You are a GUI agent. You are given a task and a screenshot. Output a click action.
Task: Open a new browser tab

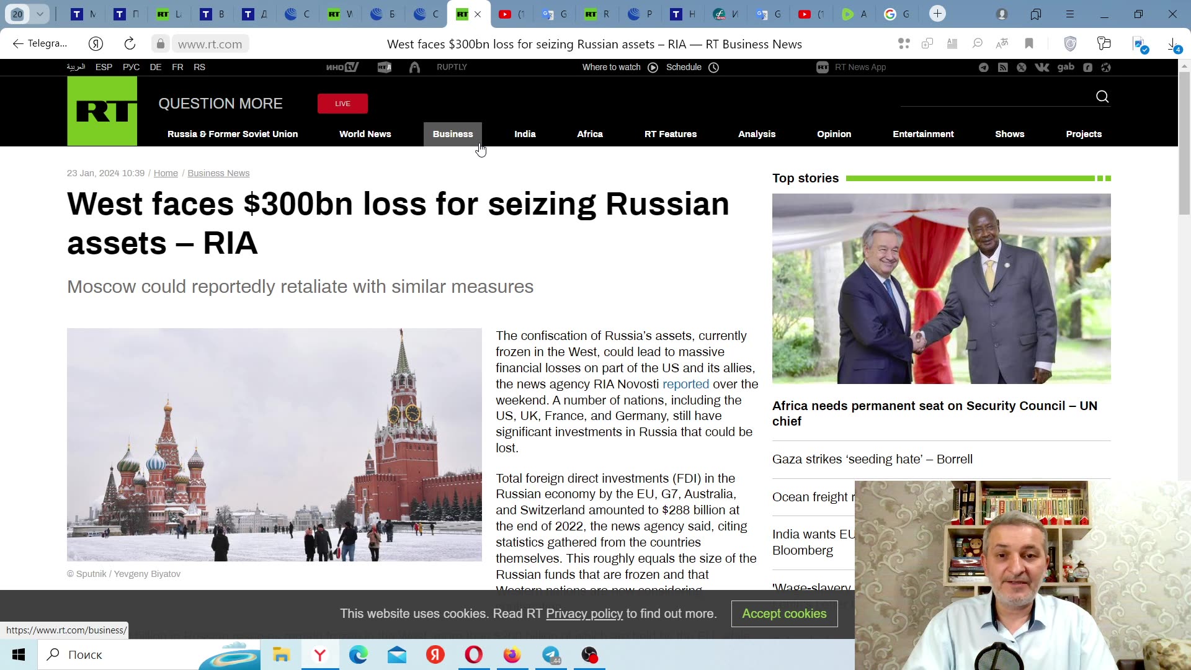(x=937, y=14)
